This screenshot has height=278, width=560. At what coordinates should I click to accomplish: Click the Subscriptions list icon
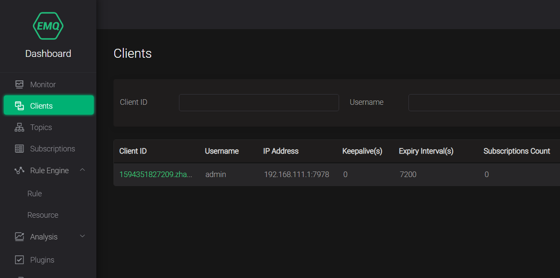coord(19,148)
